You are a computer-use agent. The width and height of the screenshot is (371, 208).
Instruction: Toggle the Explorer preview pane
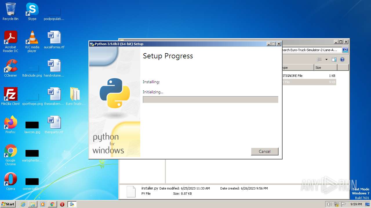[x=334, y=60]
